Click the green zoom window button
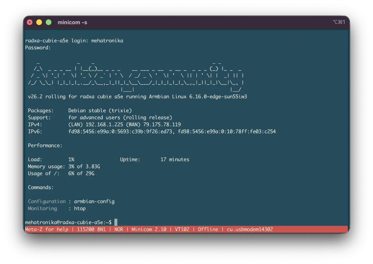The height and width of the screenshot is (264, 373). [x=48, y=22]
